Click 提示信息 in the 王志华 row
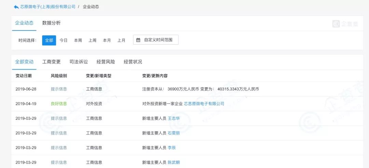The image size is (369, 168). click(59, 118)
